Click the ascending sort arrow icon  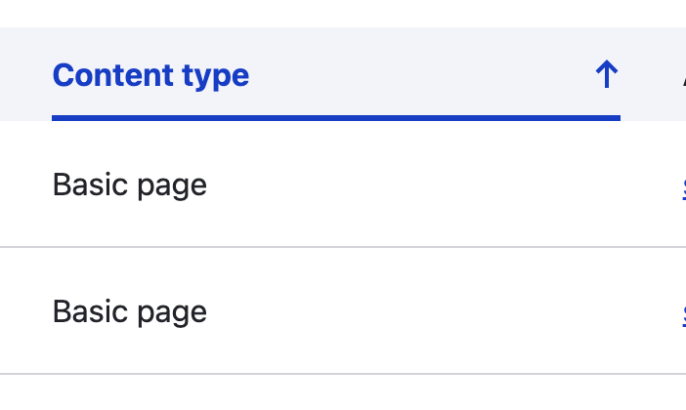(607, 74)
